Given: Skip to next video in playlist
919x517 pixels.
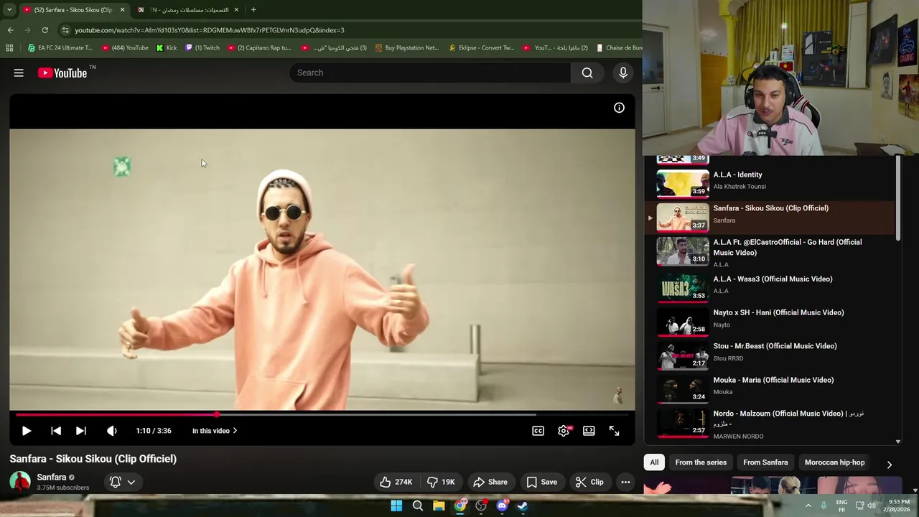Looking at the screenshot, I should point(81,431).
